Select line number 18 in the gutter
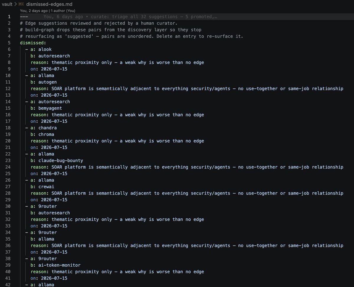Screen dimensions: 354x287 point(8,128)
